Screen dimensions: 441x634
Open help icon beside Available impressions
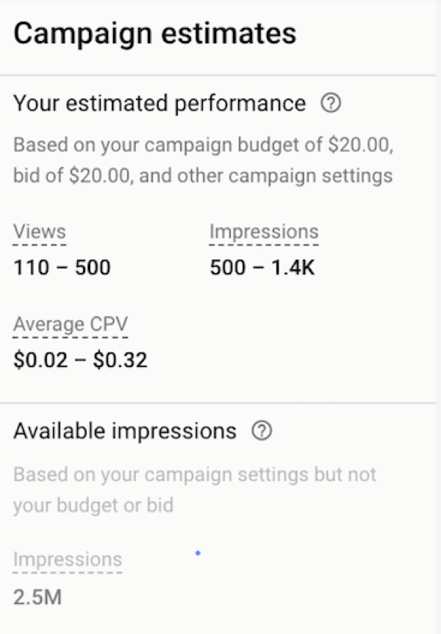pos(262,430)
